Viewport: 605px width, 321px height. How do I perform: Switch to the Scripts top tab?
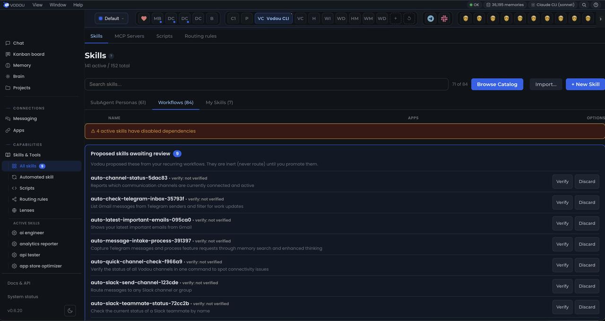coord(164,36)
